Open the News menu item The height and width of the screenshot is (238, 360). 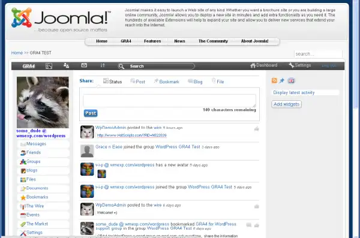pos(179,41)
